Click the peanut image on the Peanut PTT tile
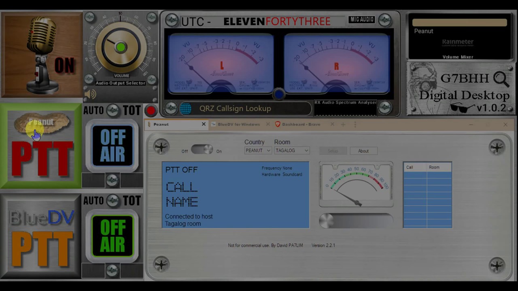The image size is (518, 291). tap(41, 123)
